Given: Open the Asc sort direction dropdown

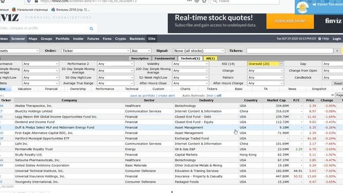Looking at the screenshot, I should coord(141,51).
